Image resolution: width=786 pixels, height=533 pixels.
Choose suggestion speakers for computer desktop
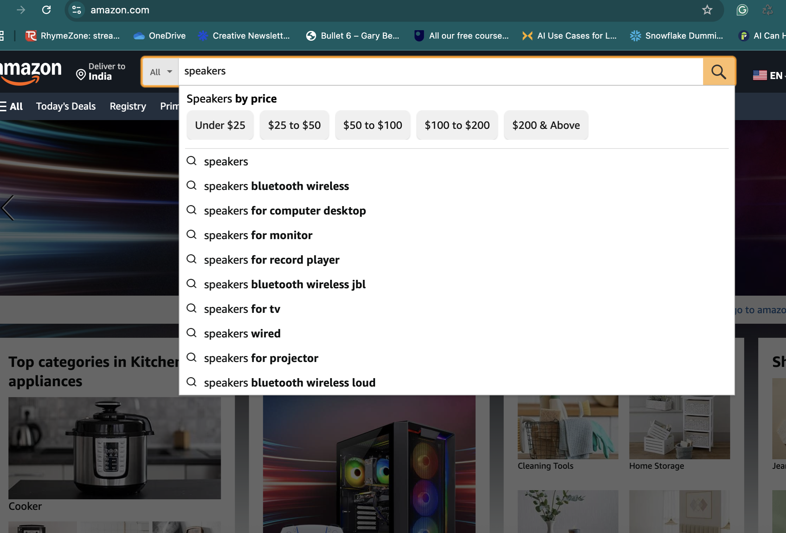285,211
